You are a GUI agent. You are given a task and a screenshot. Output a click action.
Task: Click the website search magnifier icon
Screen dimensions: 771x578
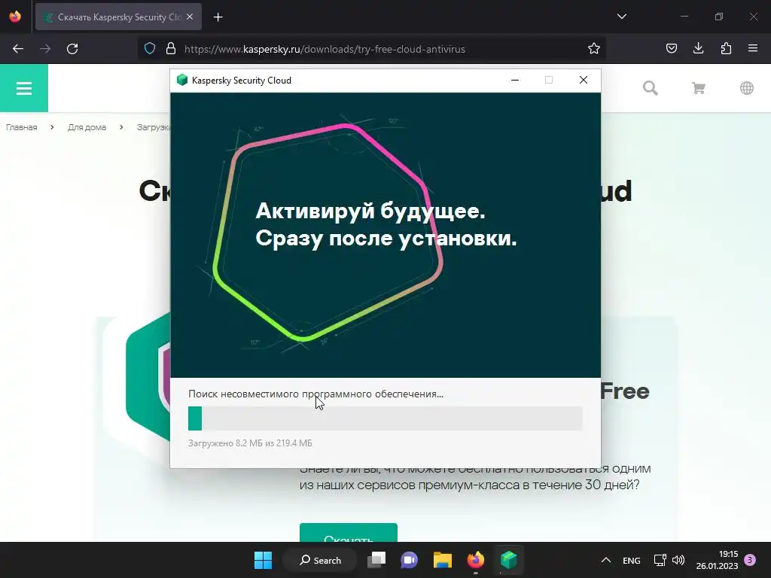[x=650, y=88]
